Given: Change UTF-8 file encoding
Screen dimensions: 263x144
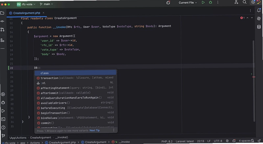Looking at the screenshot, I should (218, 141).
